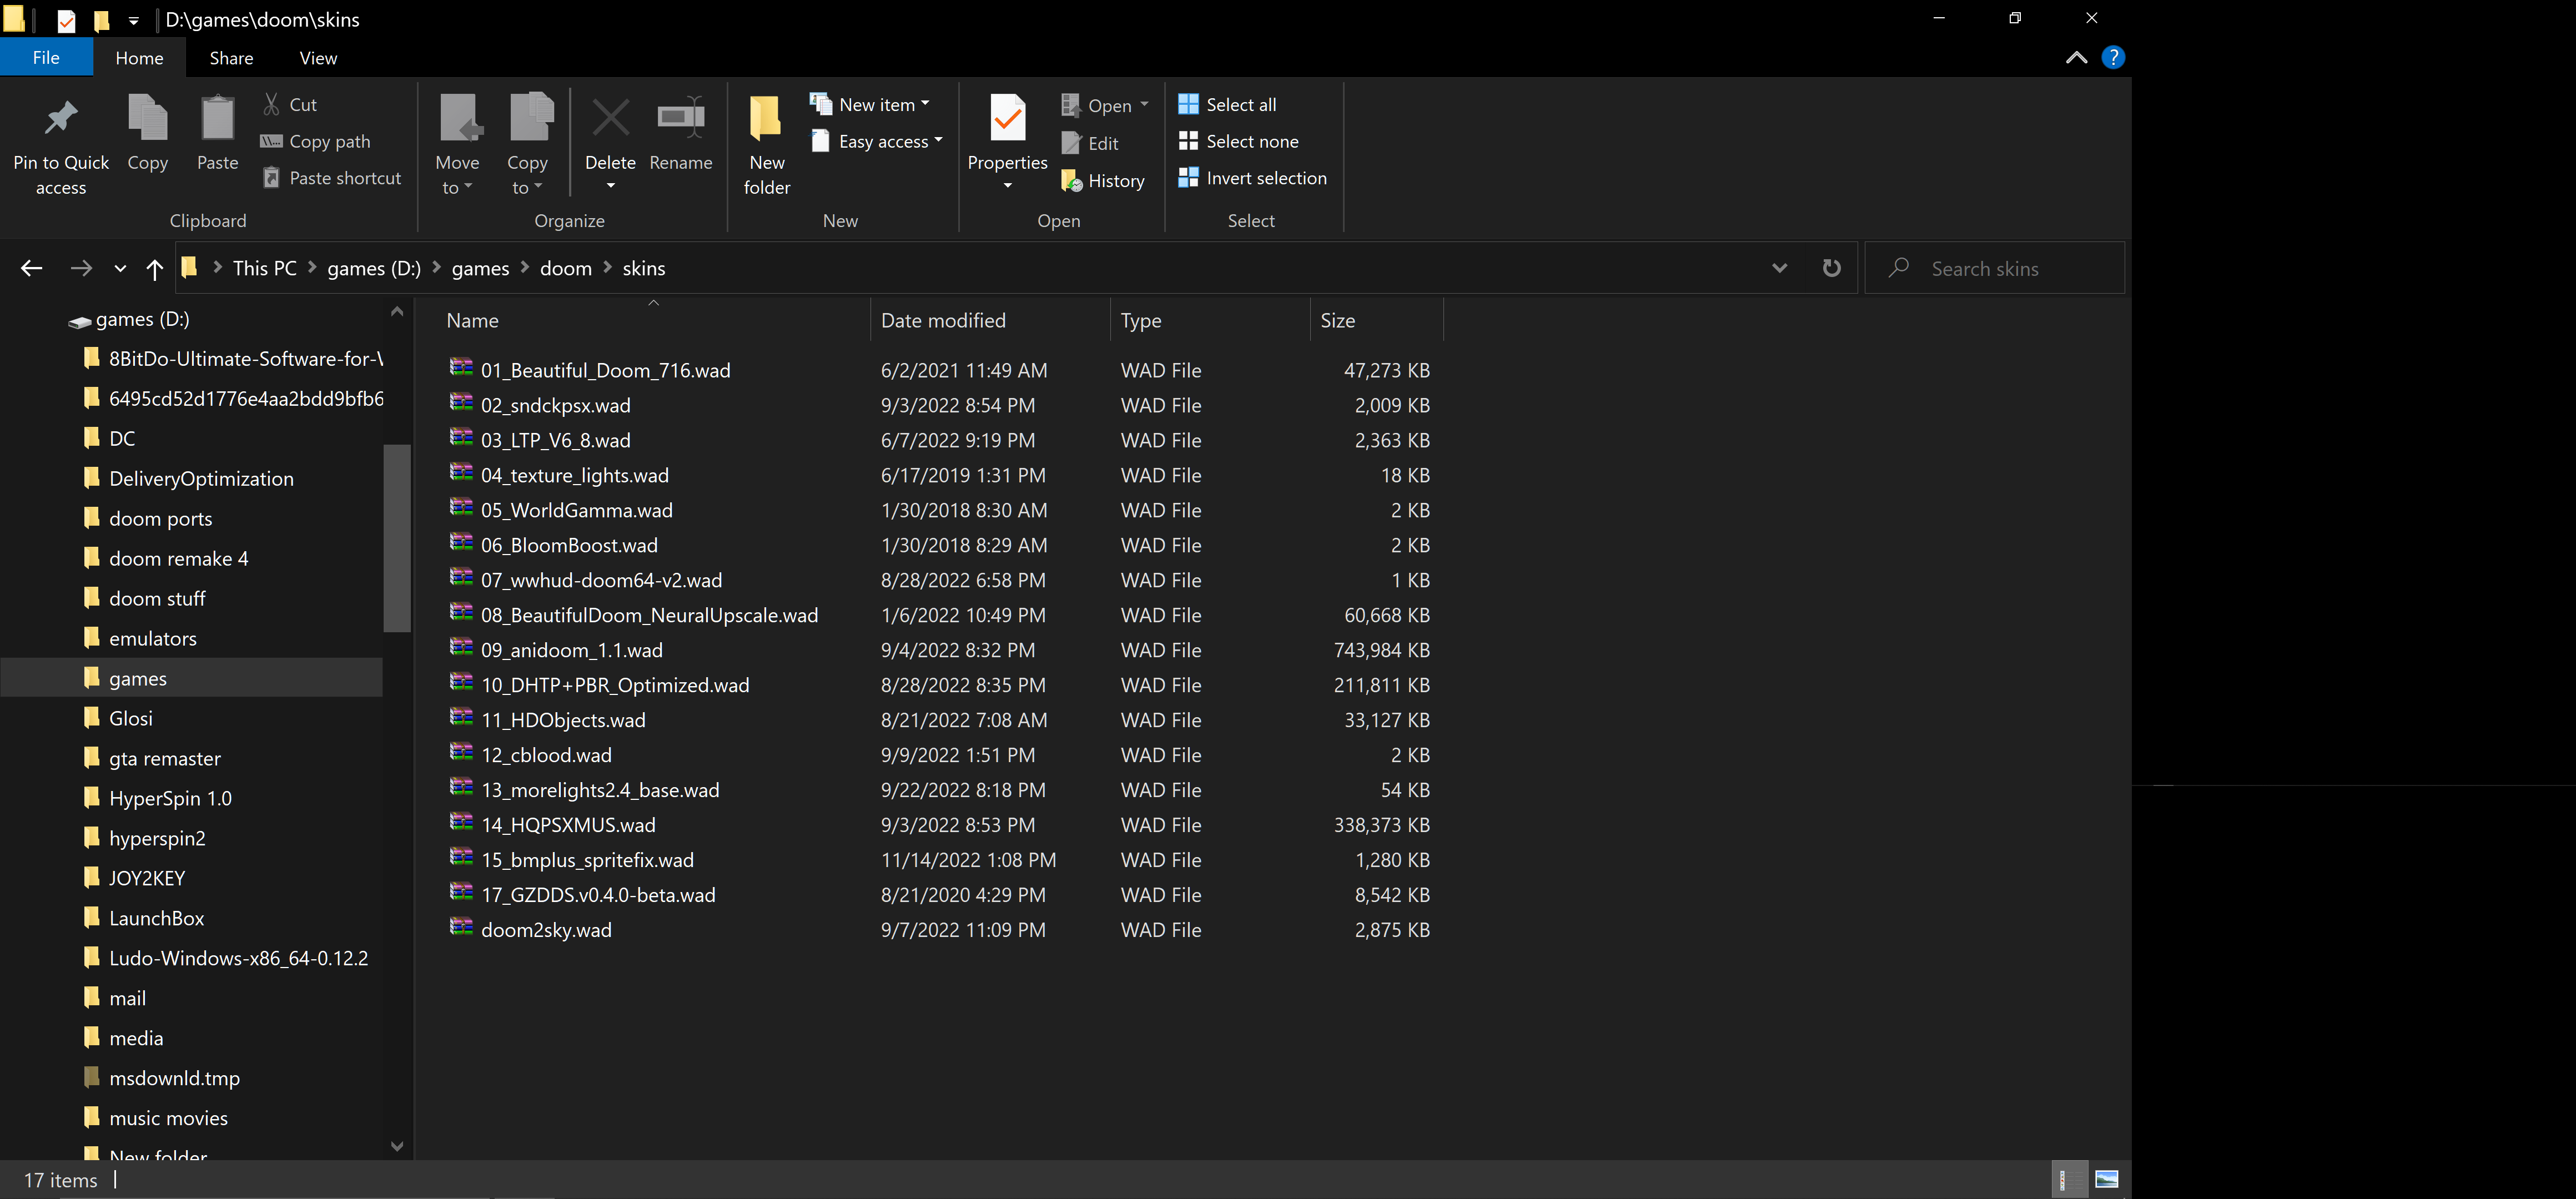
Task: Open file History
Action: click(x=1103, y=181)
